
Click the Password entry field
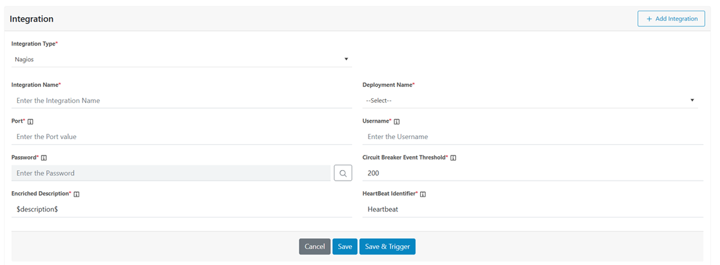[171, 173]
